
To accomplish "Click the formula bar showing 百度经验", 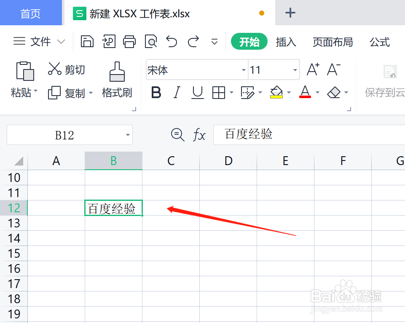I will click(309, 135).
